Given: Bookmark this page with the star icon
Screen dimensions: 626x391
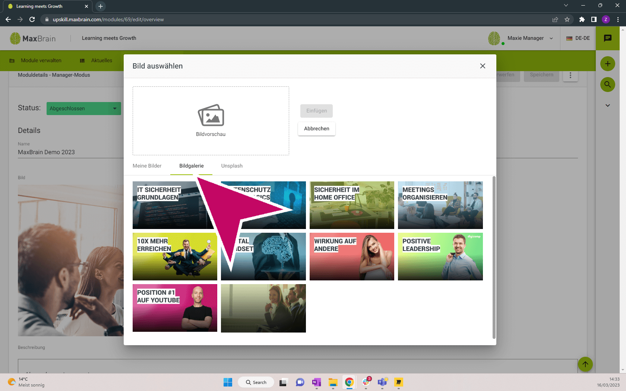Looking at the screenshot, I should tap(567, 19).
